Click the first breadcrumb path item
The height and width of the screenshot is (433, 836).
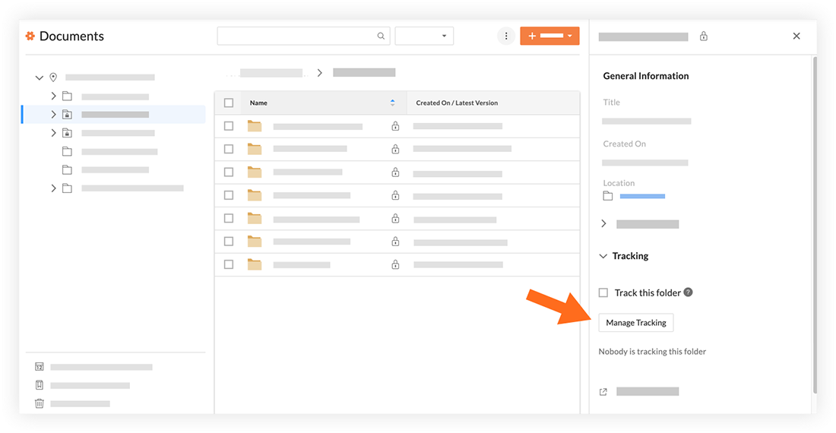271,73
